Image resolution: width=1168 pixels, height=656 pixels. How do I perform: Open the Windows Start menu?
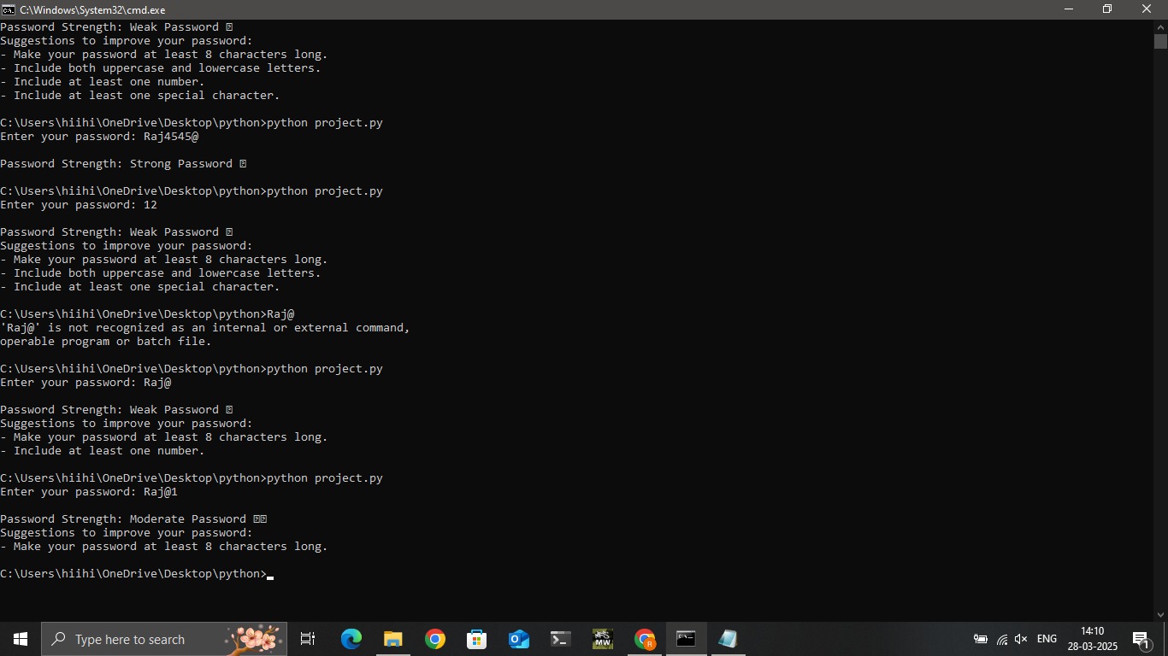(21, 639)
